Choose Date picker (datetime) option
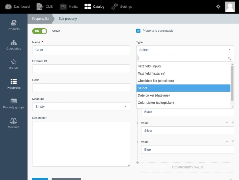Screen dimensions: 239x180 tap(183, 95)
